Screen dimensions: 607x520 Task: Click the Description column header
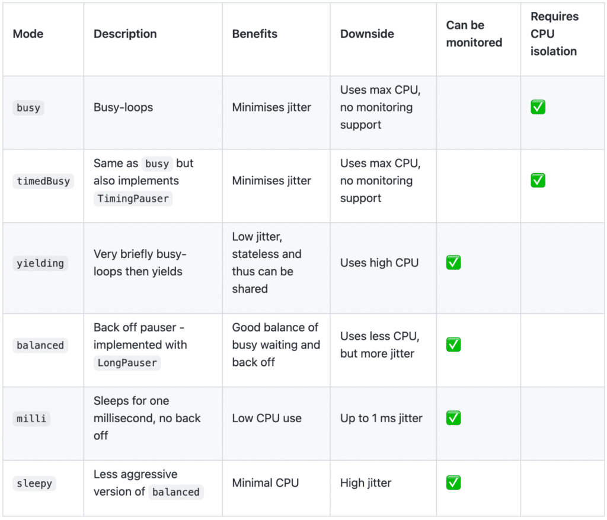(125, 34)
